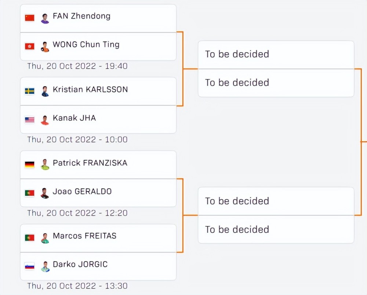
Task: Click Hong Kong flag beside WONG Chun Ting
Action: pyautogui.click(x=30, y=46)
